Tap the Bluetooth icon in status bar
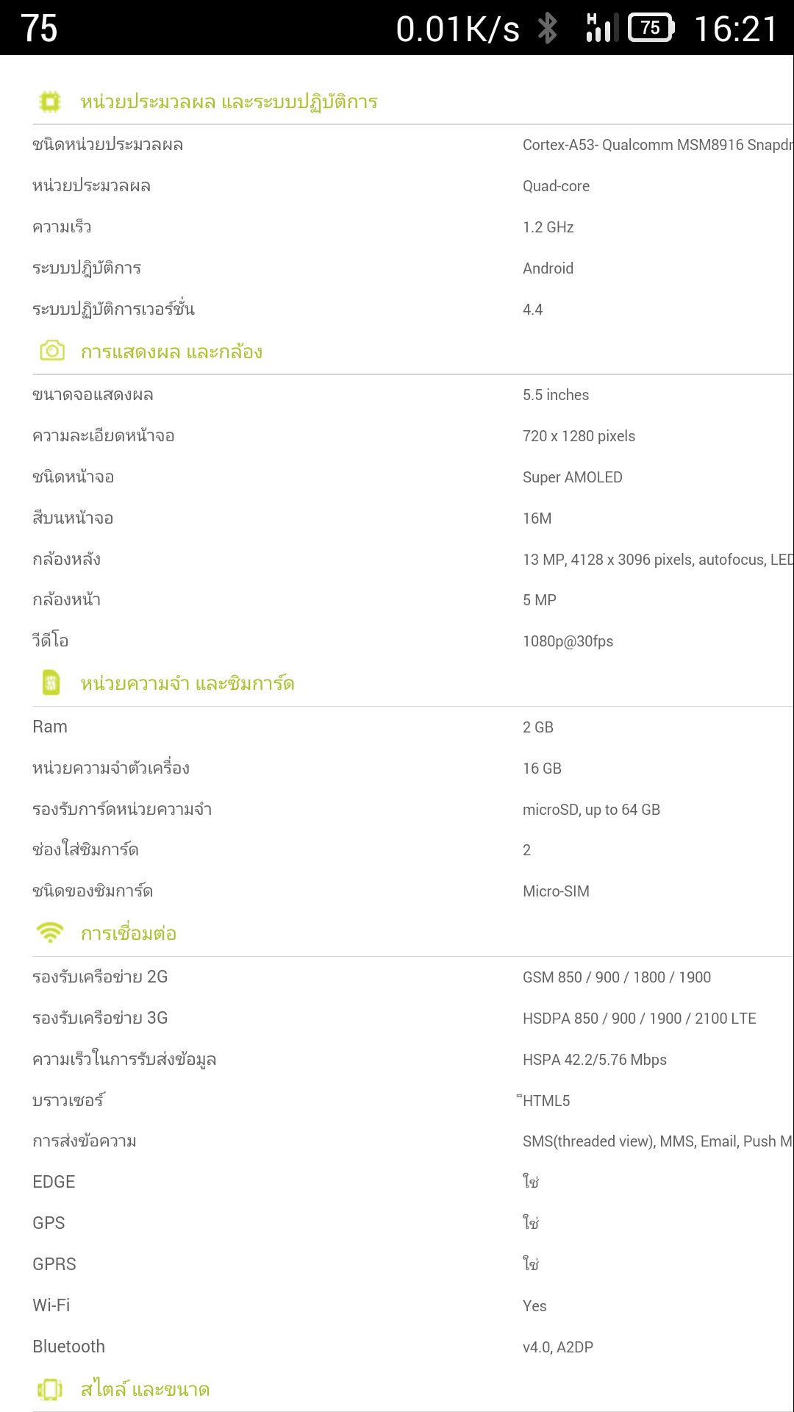This screenshot has height=1412, width=794. (x=547, y=29)
